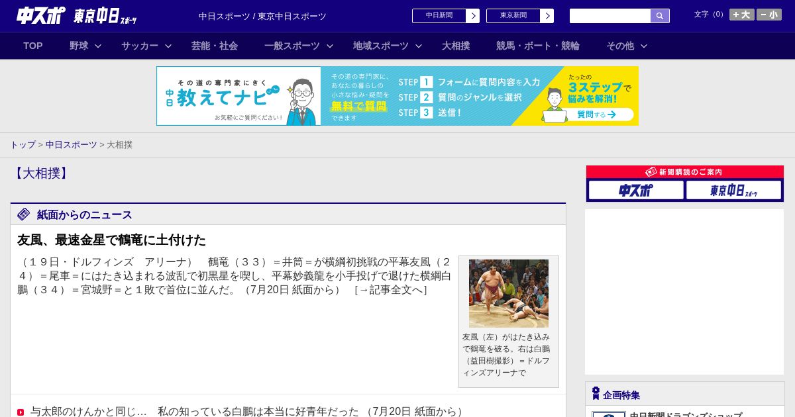Go to TOP in navigation bar
The height and width of the screenshot is (417, 795).
(33, 46)
